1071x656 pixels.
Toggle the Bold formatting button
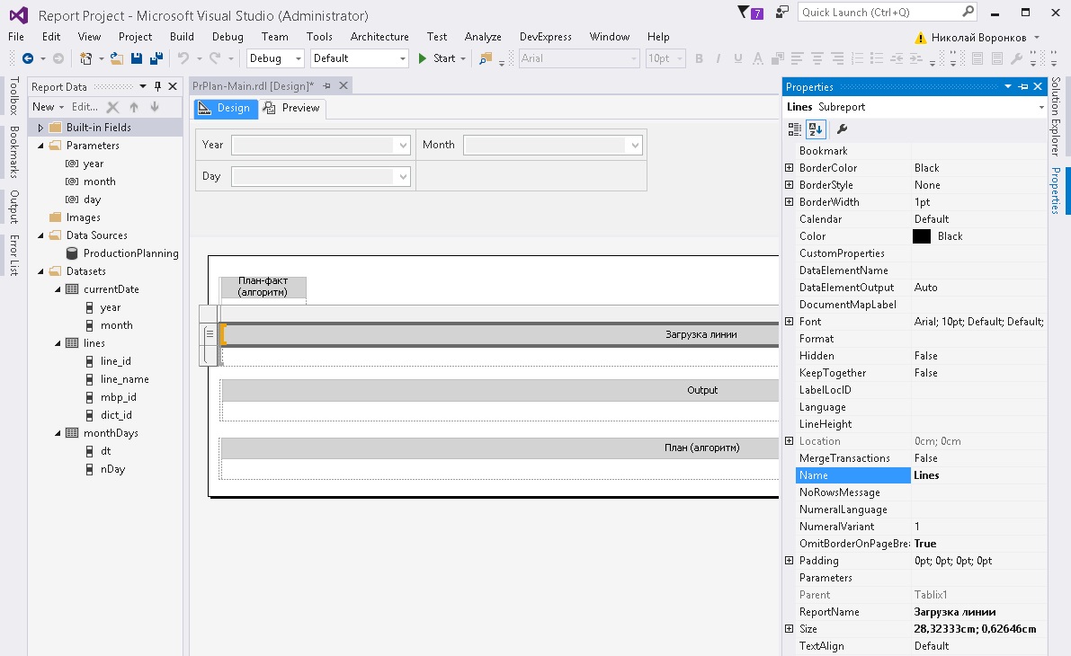click(699, 58)
